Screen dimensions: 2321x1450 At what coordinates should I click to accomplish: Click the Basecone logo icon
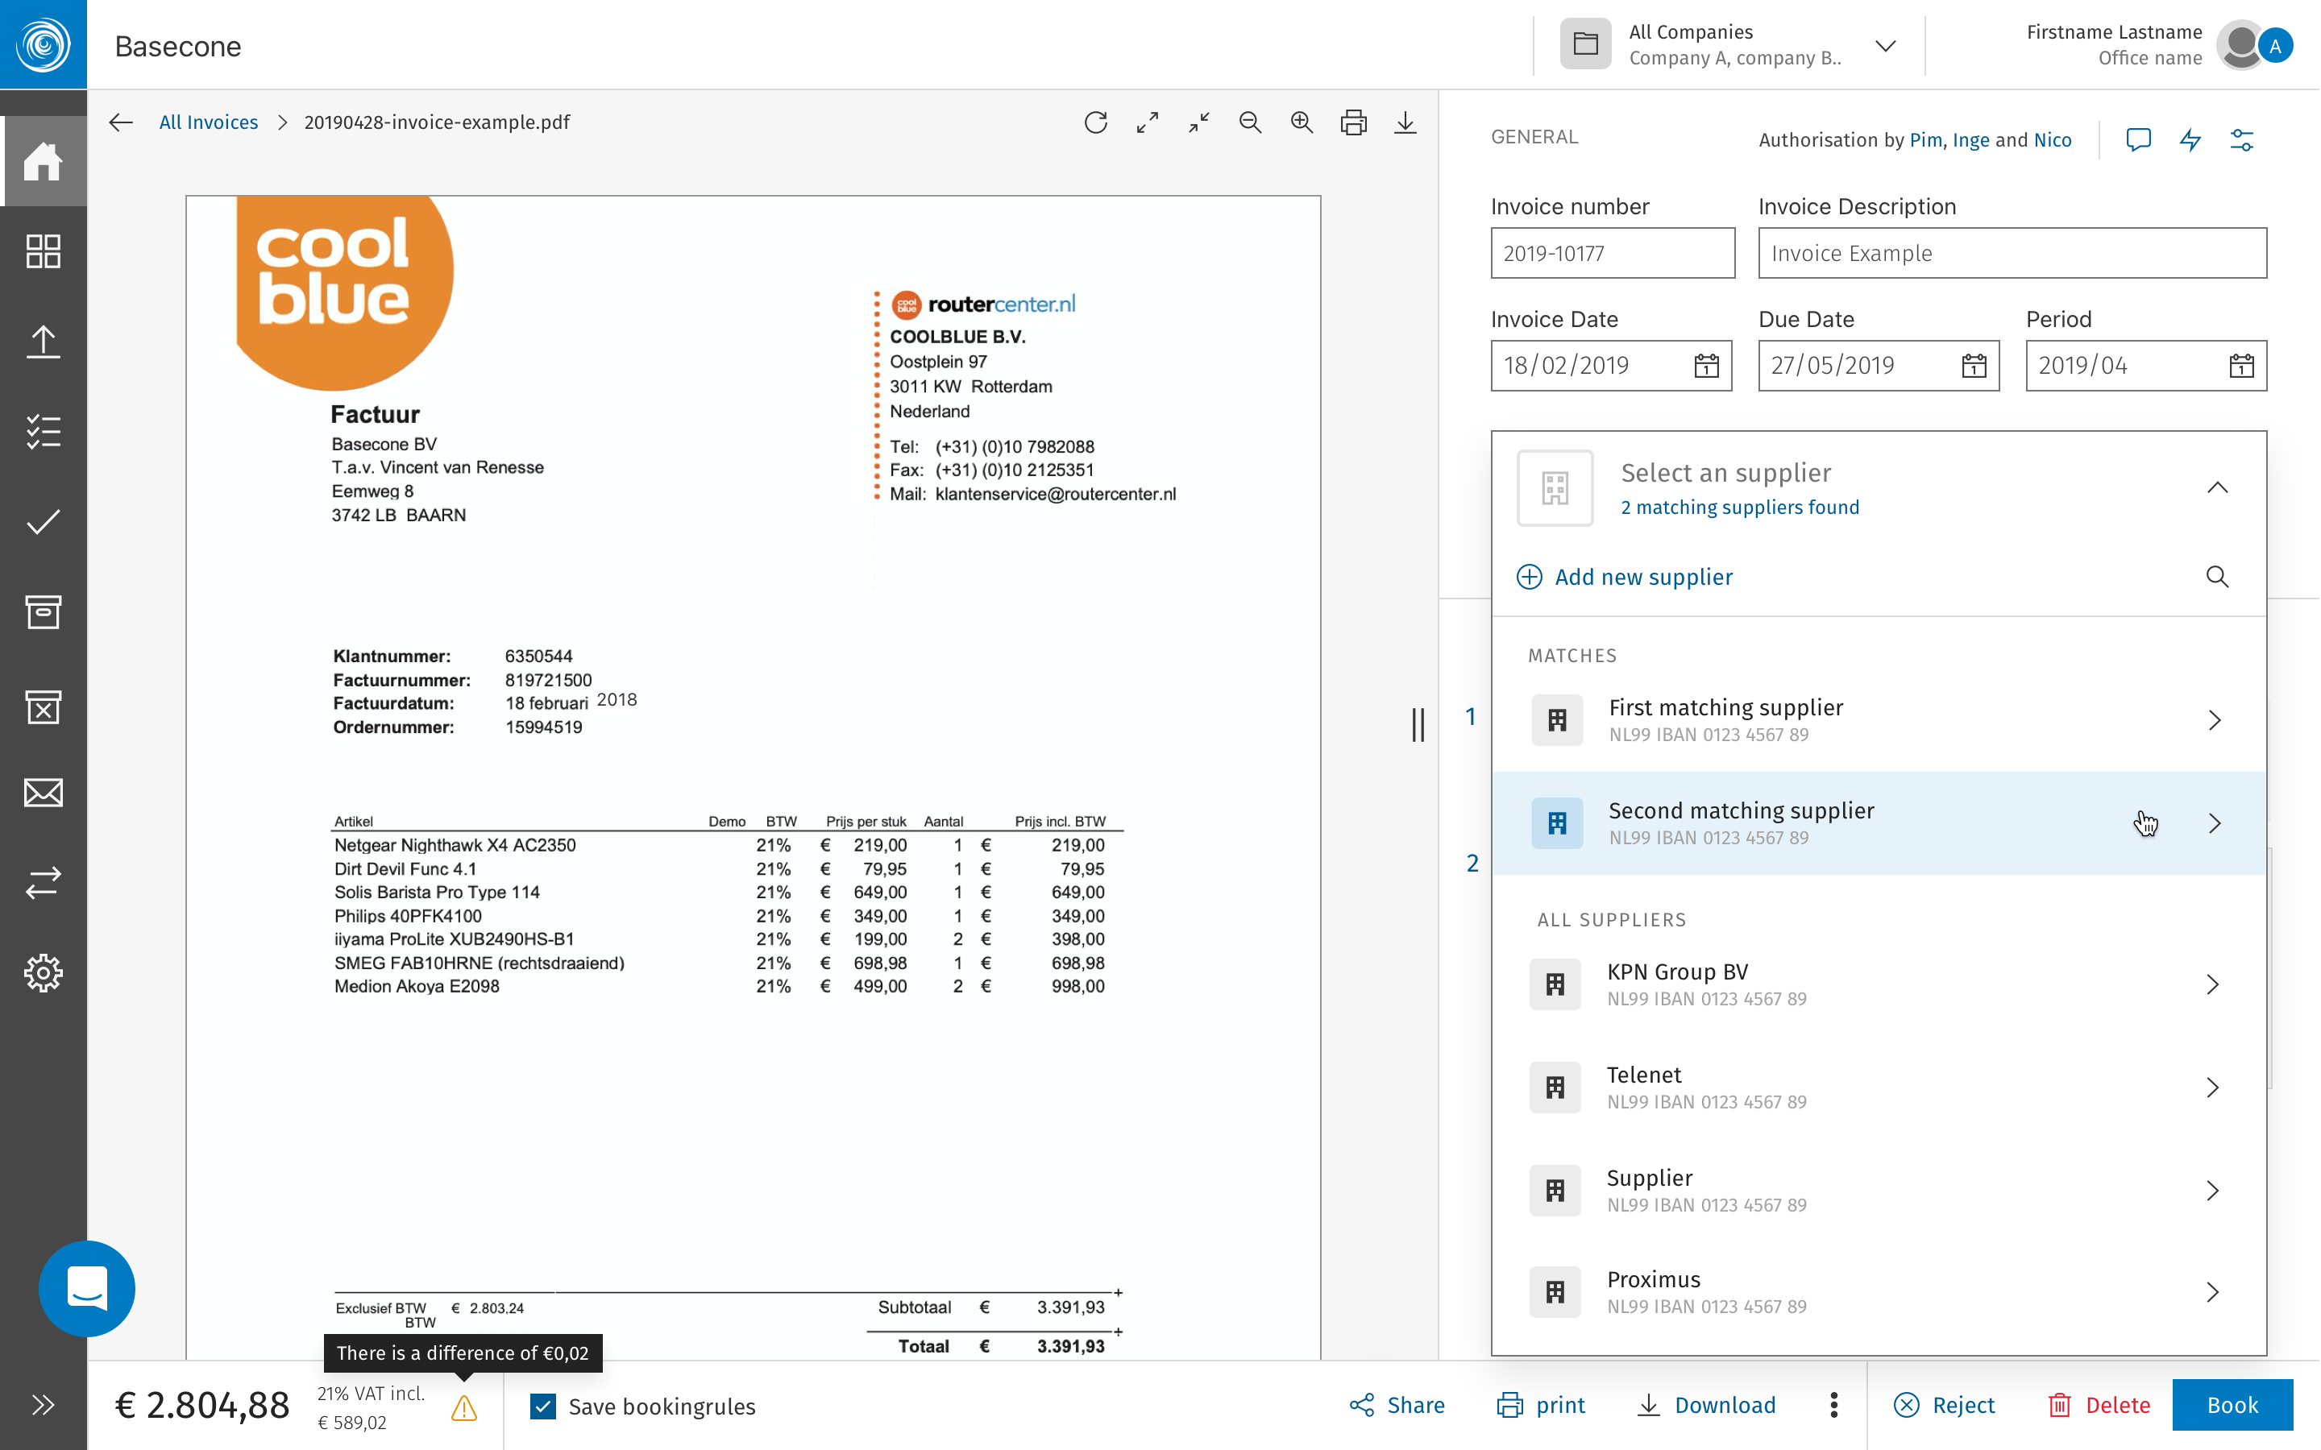coord(44,44)
